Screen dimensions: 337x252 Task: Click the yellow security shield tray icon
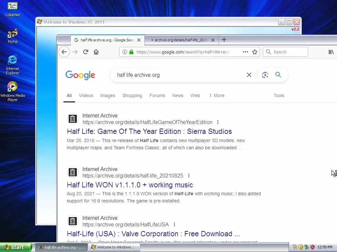pos(301,247)
